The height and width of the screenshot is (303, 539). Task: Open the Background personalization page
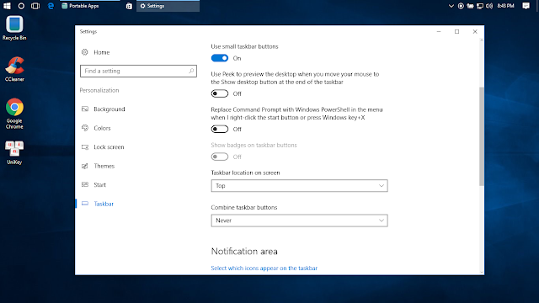(109, 109)
